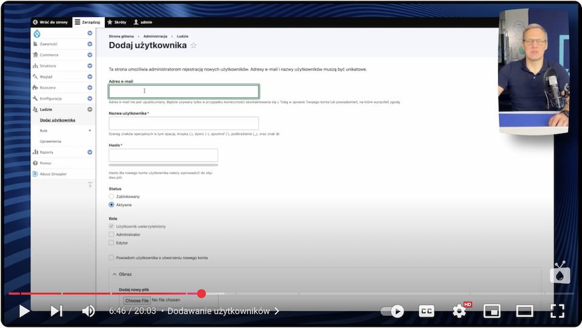
Task: Click the Pomoc help icon
Action: tap(35, 163)
